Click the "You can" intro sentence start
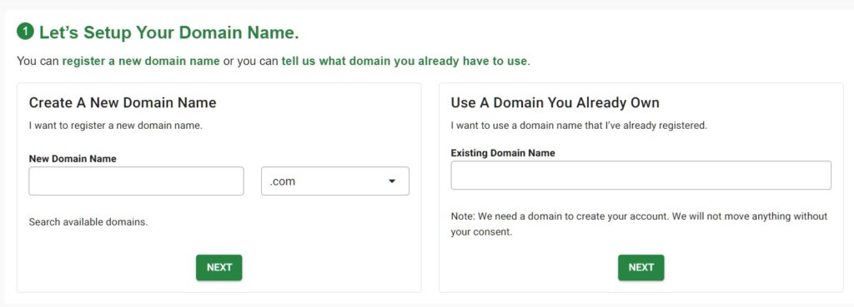The image size is (854, 307). tap(38, 61)
